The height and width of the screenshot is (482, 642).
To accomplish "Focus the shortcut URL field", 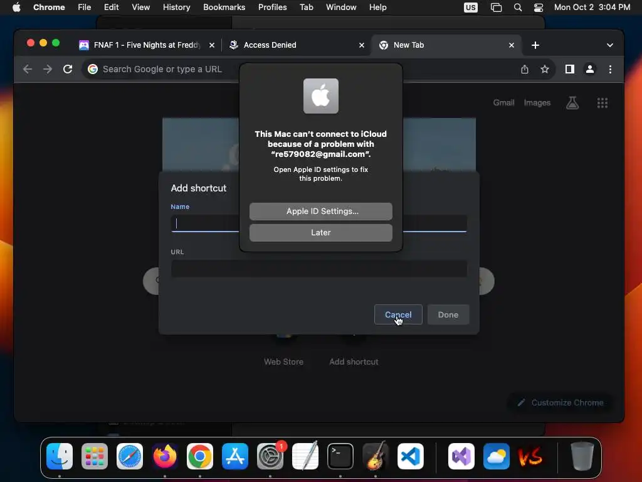I will pos(318,269).
